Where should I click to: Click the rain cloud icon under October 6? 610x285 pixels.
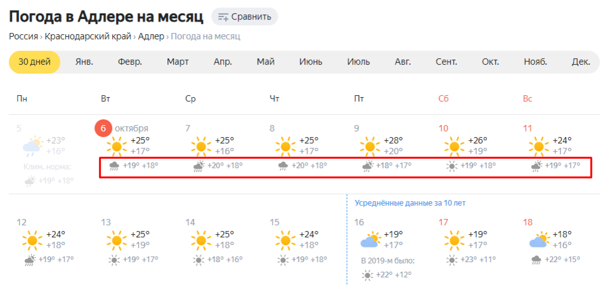coord(114,166)
